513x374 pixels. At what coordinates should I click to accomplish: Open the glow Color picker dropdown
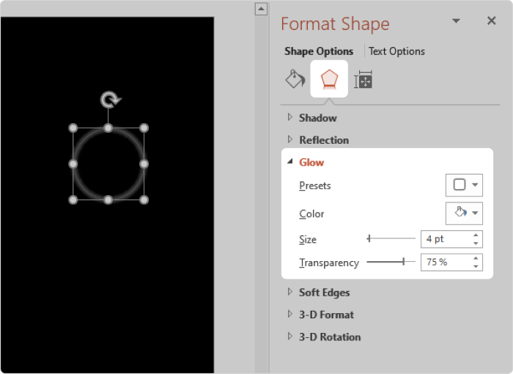pyautogui.click(x=464, y=213)
